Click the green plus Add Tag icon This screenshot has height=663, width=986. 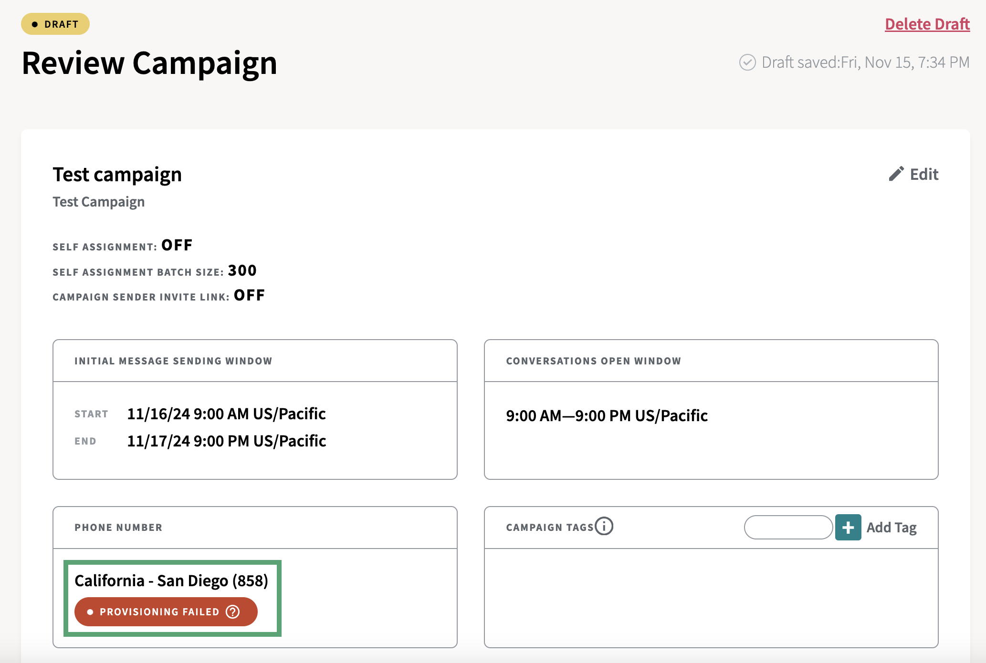click(848, 528)
